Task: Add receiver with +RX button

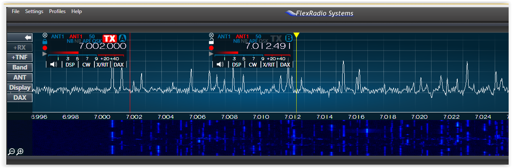Action: pyautogui.click(x=20, y=47)
